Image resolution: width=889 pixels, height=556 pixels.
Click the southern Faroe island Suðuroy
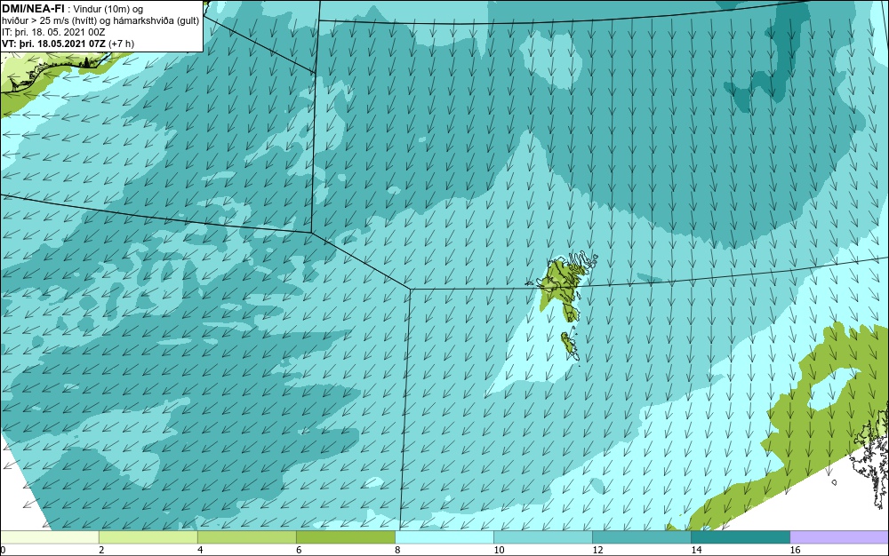coord(569,346)
